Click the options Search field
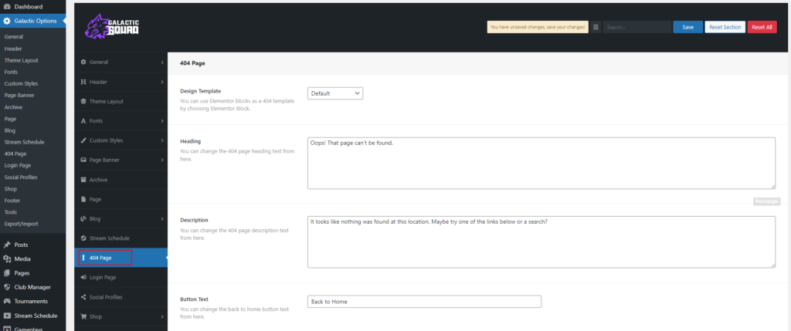 point(637,27)
